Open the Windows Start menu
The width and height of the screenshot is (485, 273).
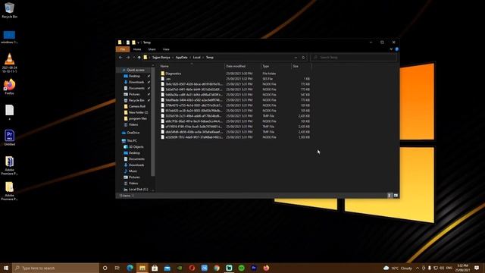6,268
